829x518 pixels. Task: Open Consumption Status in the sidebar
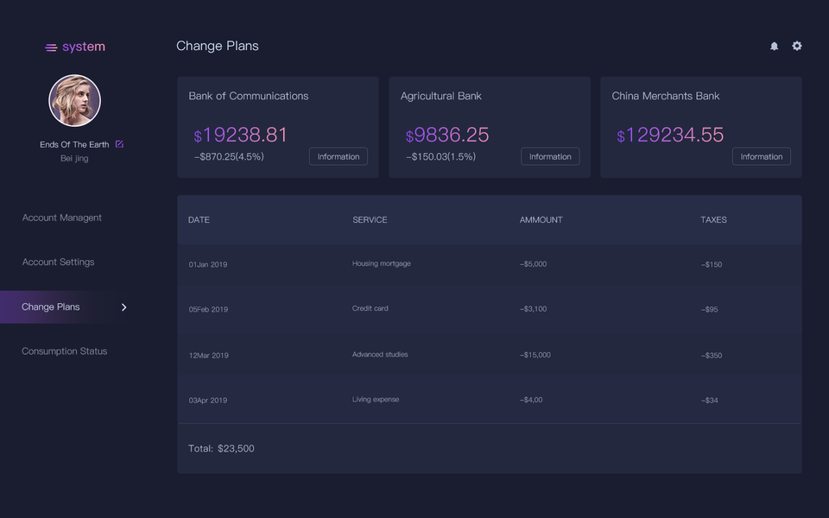[65, 351]
